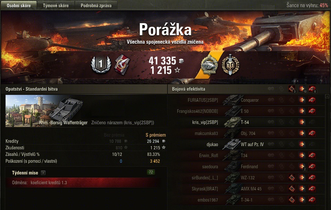
Task: Expand the Týdenní mise arrow button
Action: pos(43,173)
